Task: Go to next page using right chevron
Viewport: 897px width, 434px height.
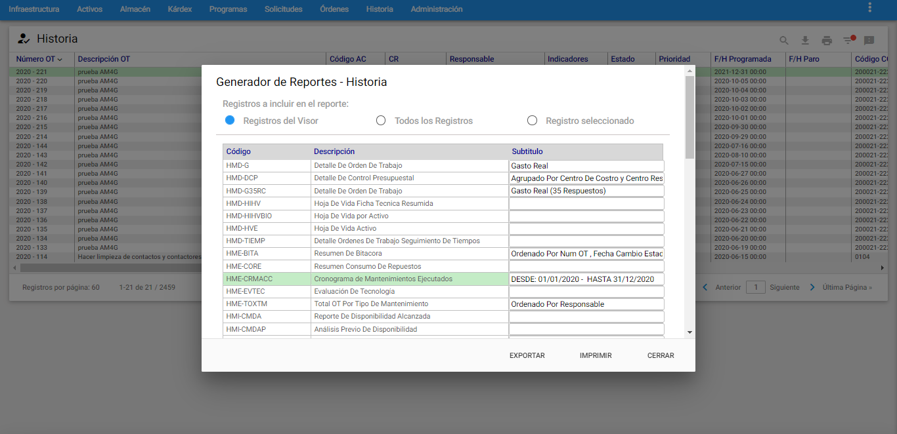Action: pos(812,287)
